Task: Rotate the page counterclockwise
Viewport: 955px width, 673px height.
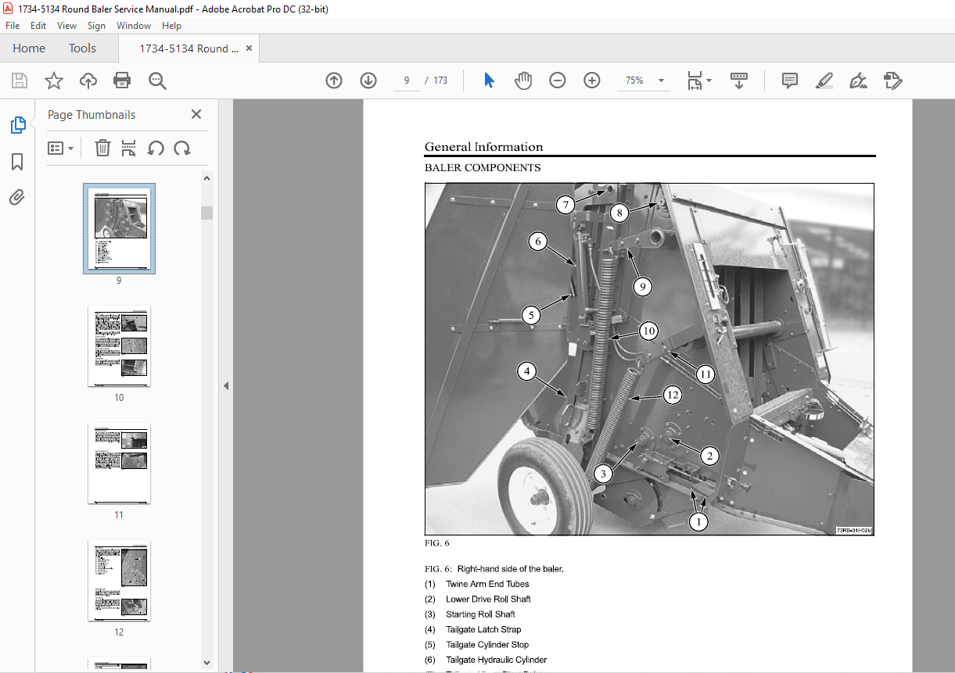Action: (x=156, y=148)
